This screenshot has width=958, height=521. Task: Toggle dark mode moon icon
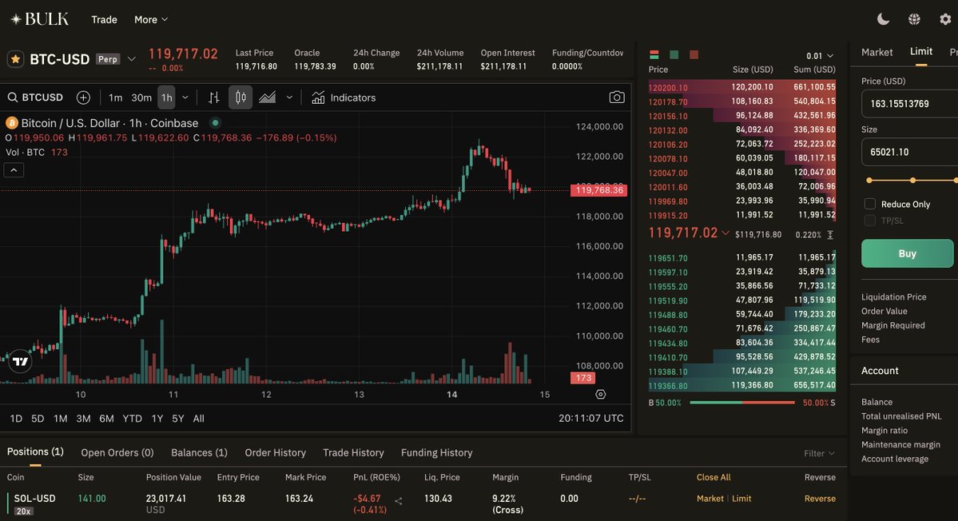pyautogui.click(x=883, y=19)
